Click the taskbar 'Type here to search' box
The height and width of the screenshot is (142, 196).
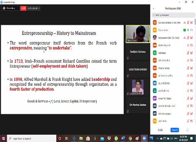tap(32, 139)
